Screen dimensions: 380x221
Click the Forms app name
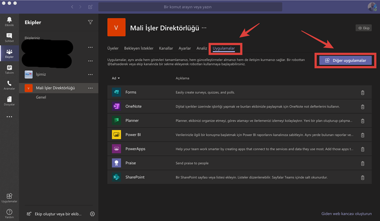pyautogui.click(x=131, y=92)
